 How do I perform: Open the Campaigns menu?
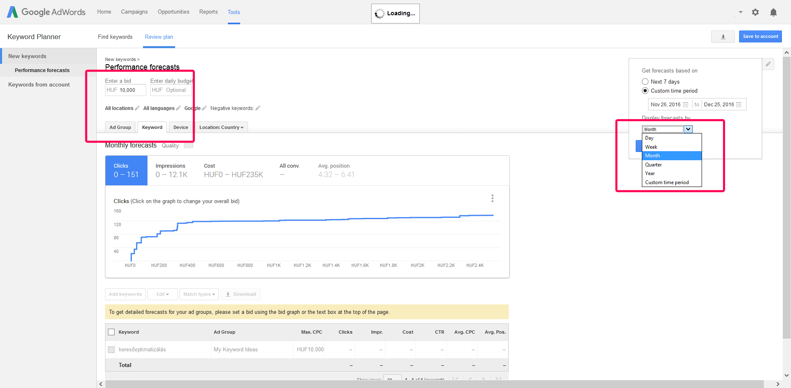click(x=134, y=12)
